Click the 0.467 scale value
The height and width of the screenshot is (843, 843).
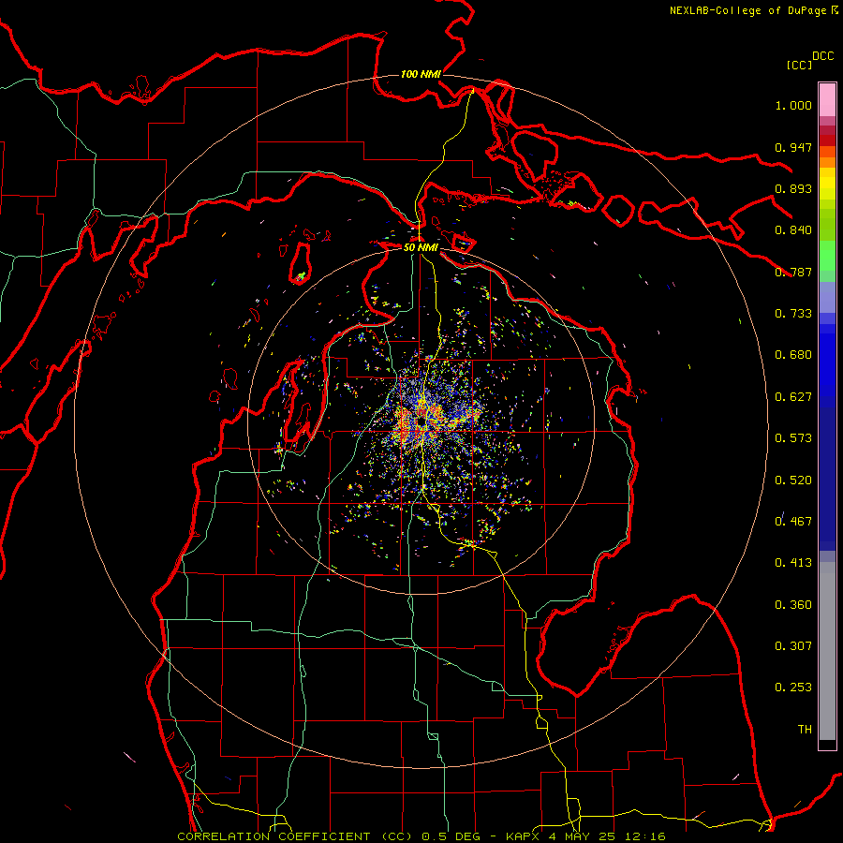pyautogui.click(x=793, y=522)
